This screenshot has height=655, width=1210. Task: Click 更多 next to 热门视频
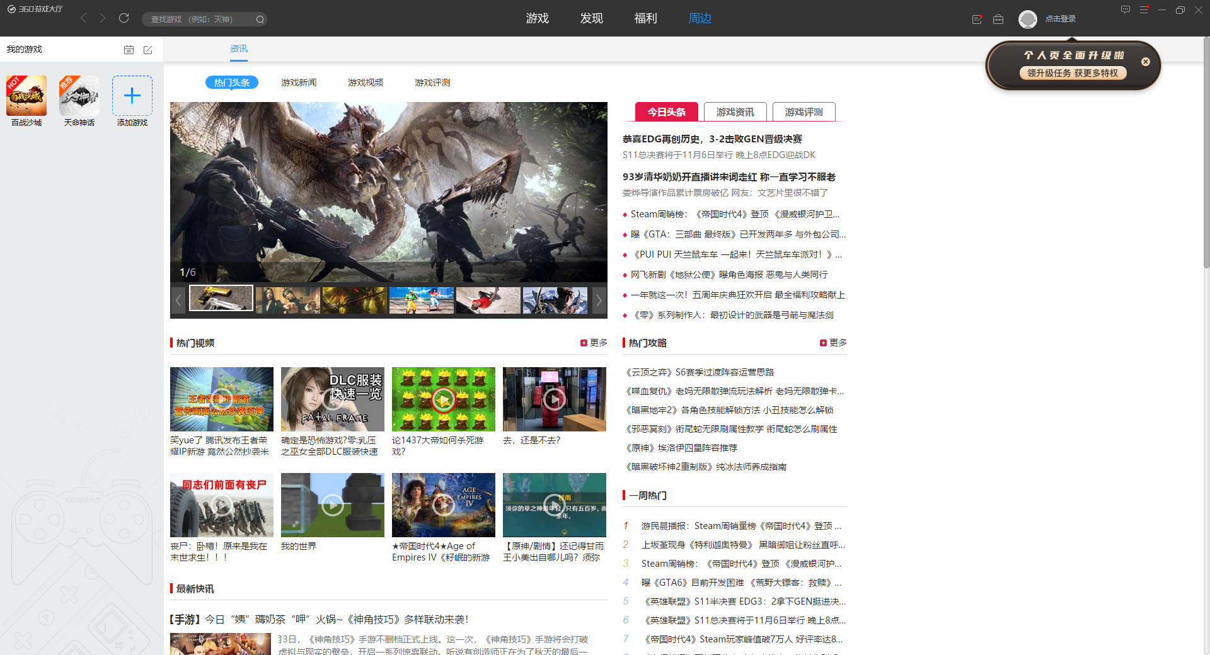[x=593, y=343]
